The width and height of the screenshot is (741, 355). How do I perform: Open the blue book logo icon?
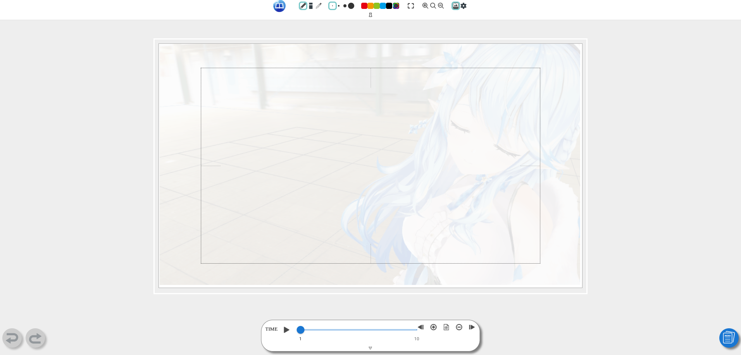click(x=279, y=6)
